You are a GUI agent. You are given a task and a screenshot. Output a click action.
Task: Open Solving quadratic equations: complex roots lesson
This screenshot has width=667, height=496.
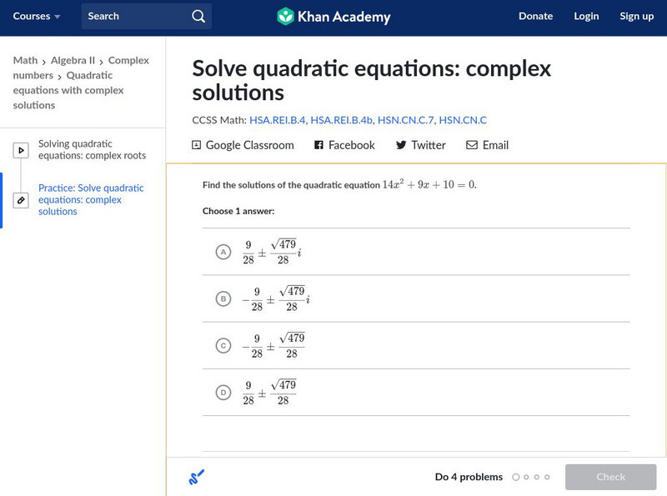click(x=92, y=150)
